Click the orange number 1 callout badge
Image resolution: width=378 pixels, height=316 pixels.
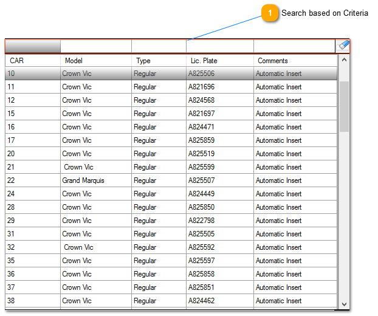(x=270, y=13)
